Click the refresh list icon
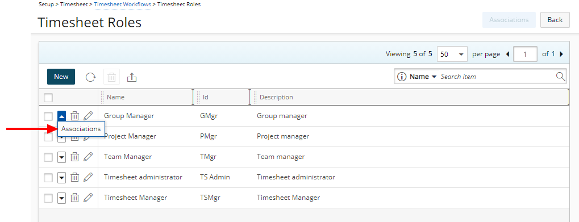The width and height of the screenshot is (579, 222). click(91, 77)
